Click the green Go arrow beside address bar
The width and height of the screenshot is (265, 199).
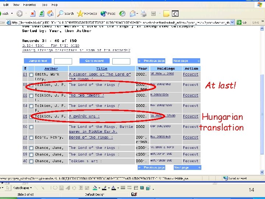point(239,22)
